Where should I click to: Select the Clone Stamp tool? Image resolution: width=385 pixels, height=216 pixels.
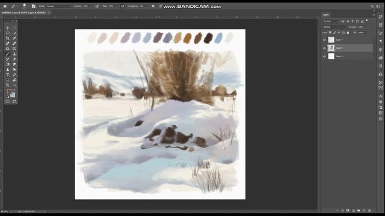pyautogui.click(x=14, y=54)
